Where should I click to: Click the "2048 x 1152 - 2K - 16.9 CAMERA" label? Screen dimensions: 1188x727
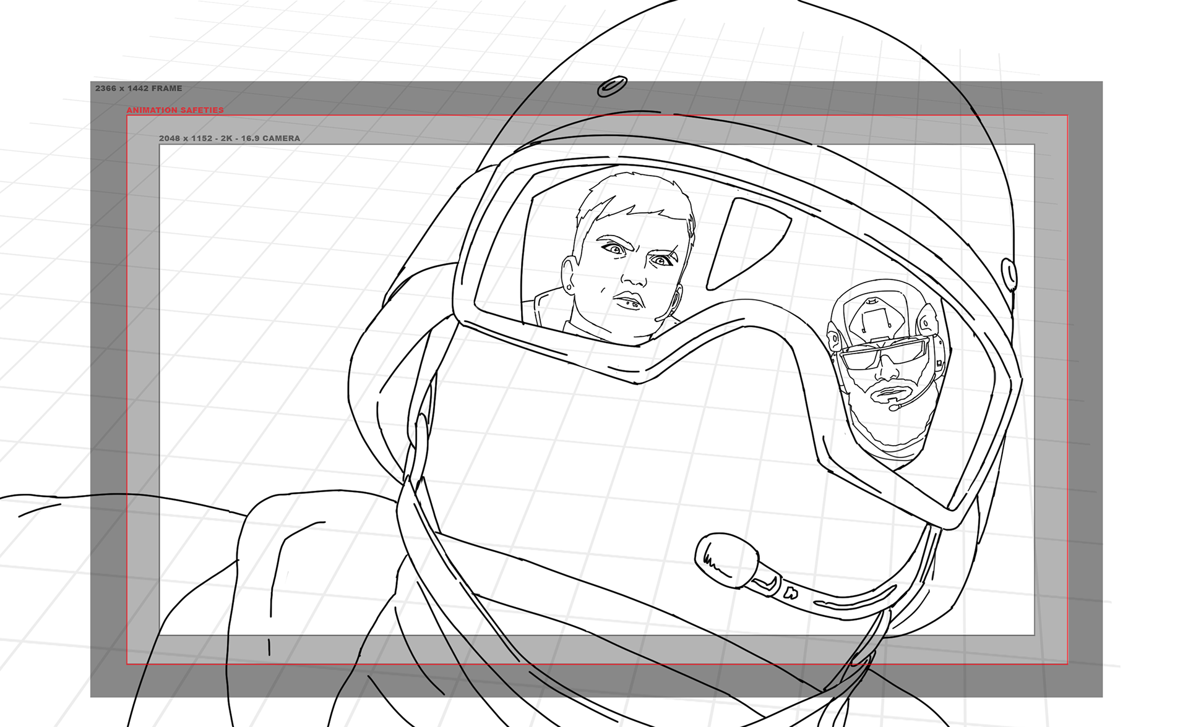pos(230,138)
